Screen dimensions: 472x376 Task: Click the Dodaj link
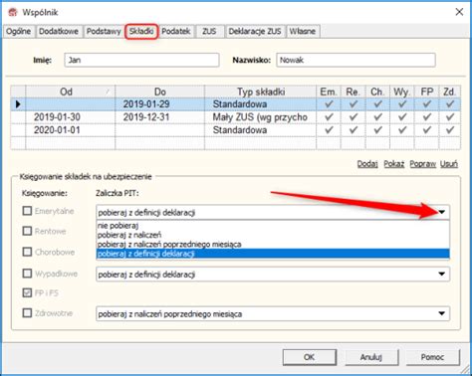367,164
